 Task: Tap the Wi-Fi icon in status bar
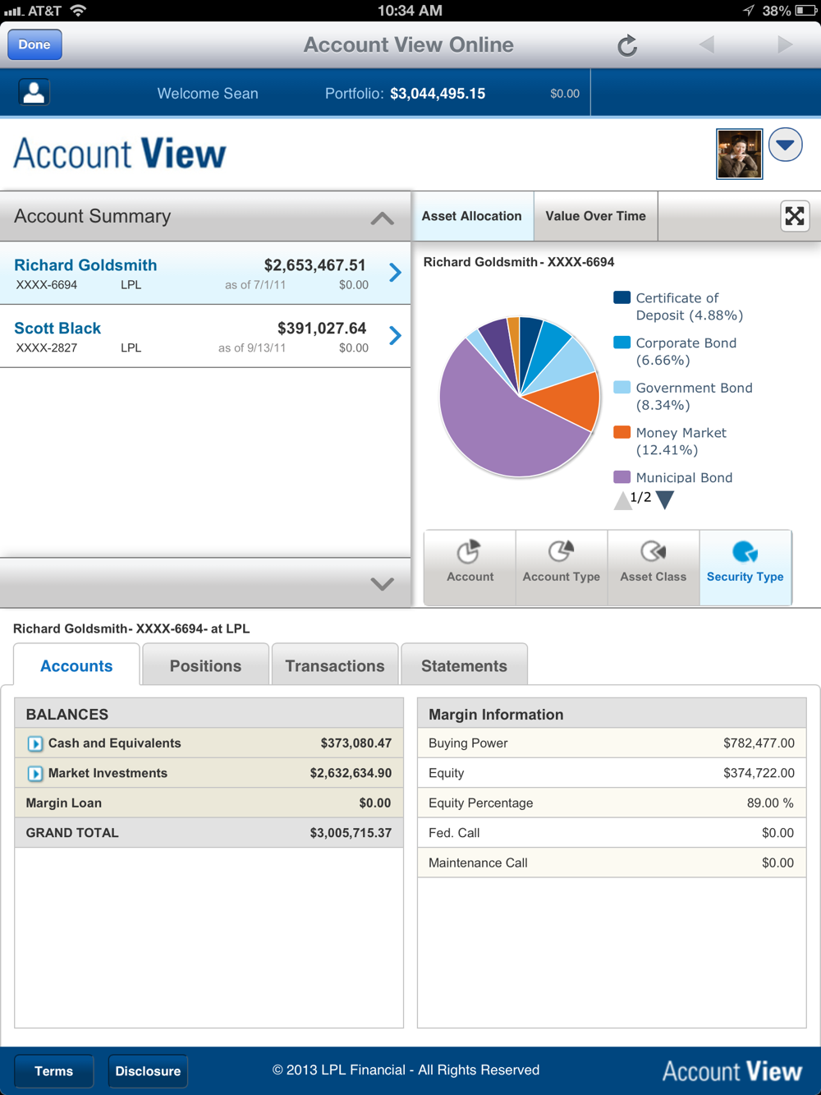[x=78, y=11]
